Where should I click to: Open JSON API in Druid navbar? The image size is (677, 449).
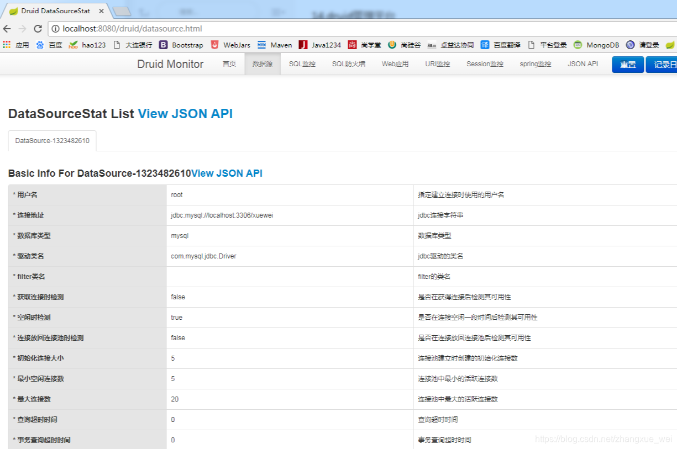click(583, 64)
